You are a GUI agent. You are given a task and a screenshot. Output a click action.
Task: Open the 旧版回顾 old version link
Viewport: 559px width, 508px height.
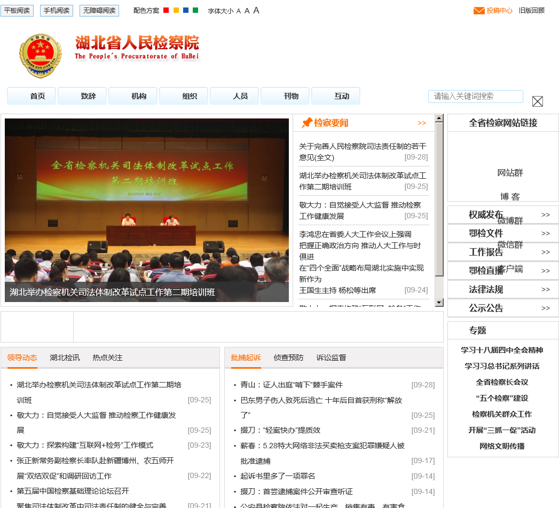(532, 11)
